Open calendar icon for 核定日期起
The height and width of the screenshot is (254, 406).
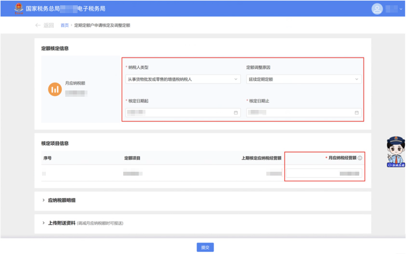point(236,112)
